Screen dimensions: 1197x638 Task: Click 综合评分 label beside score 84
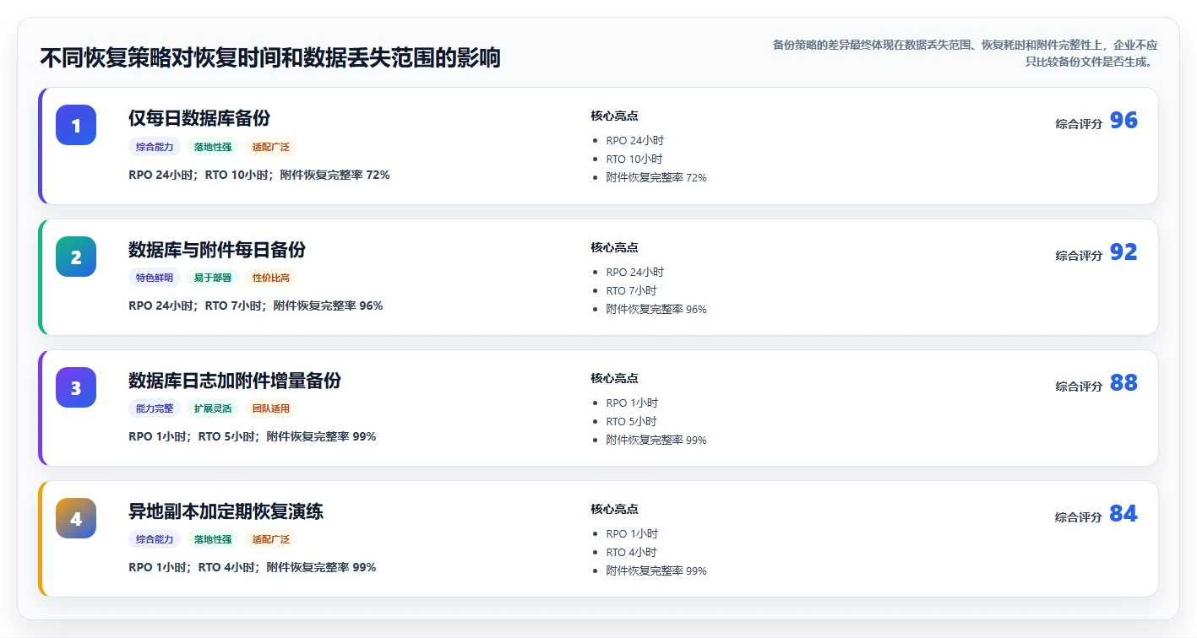[x=1079, y=516]
